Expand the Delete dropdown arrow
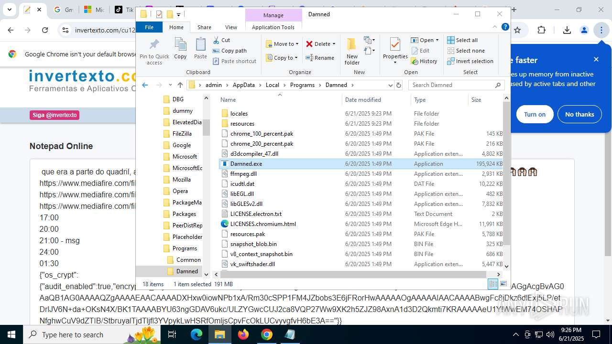Screen dimensions: 612x344 [x=334, y=44]
